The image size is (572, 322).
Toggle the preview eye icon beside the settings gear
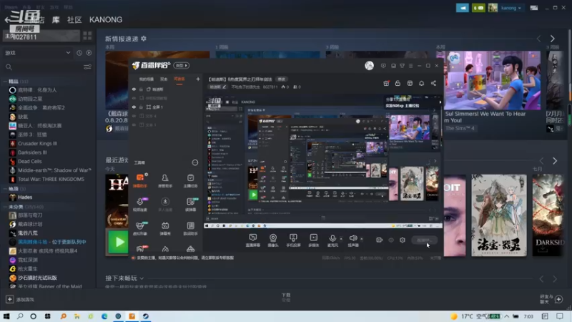pyautogui.click(x=391, y=240)
